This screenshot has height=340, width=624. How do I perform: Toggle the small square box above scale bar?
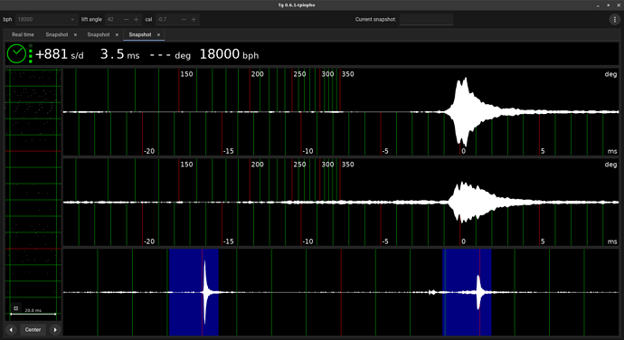16,308
